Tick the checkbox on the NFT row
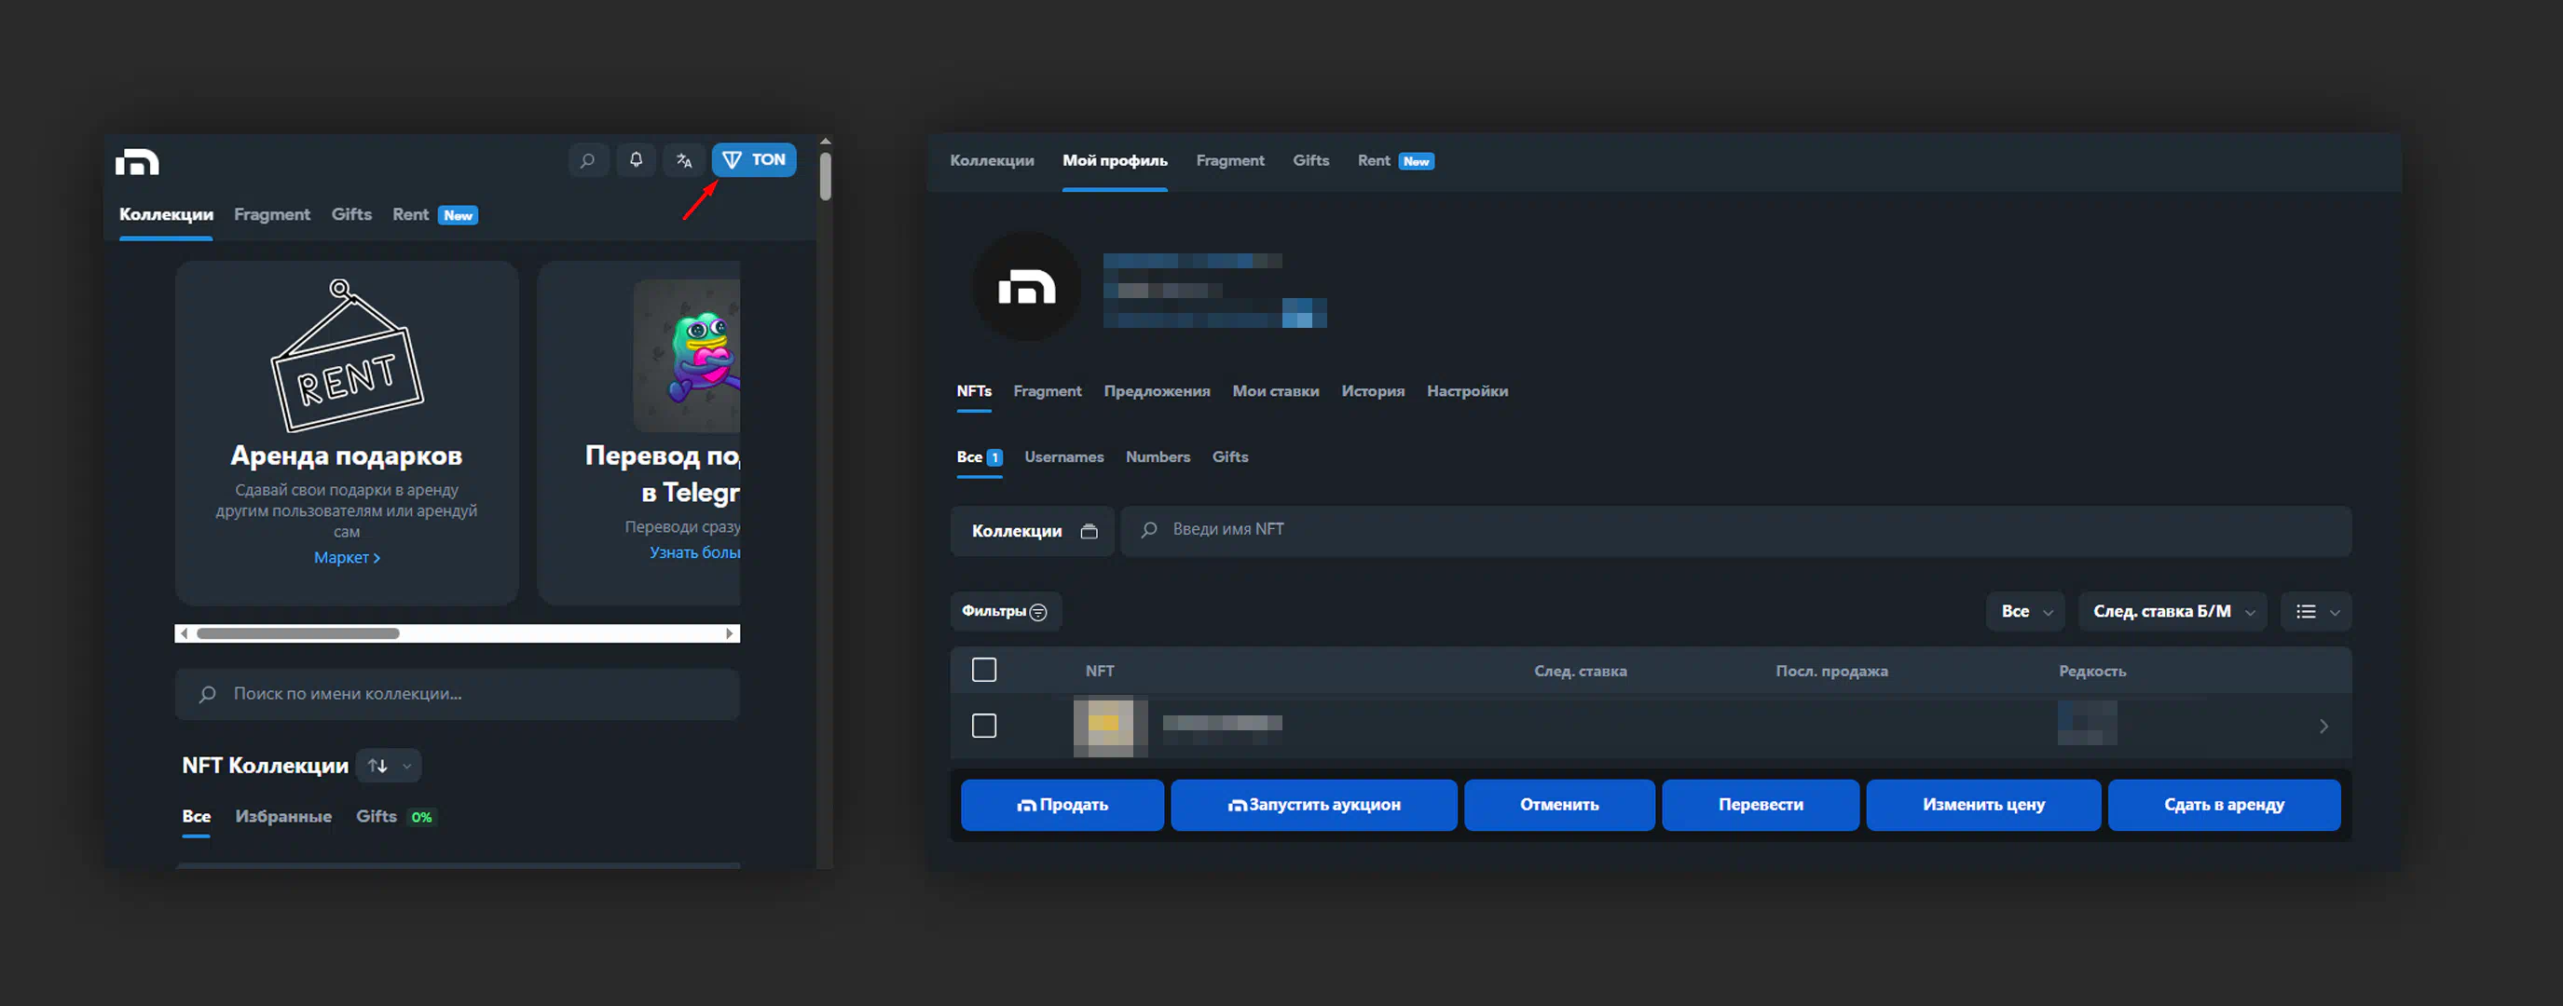 coord(984,726)
